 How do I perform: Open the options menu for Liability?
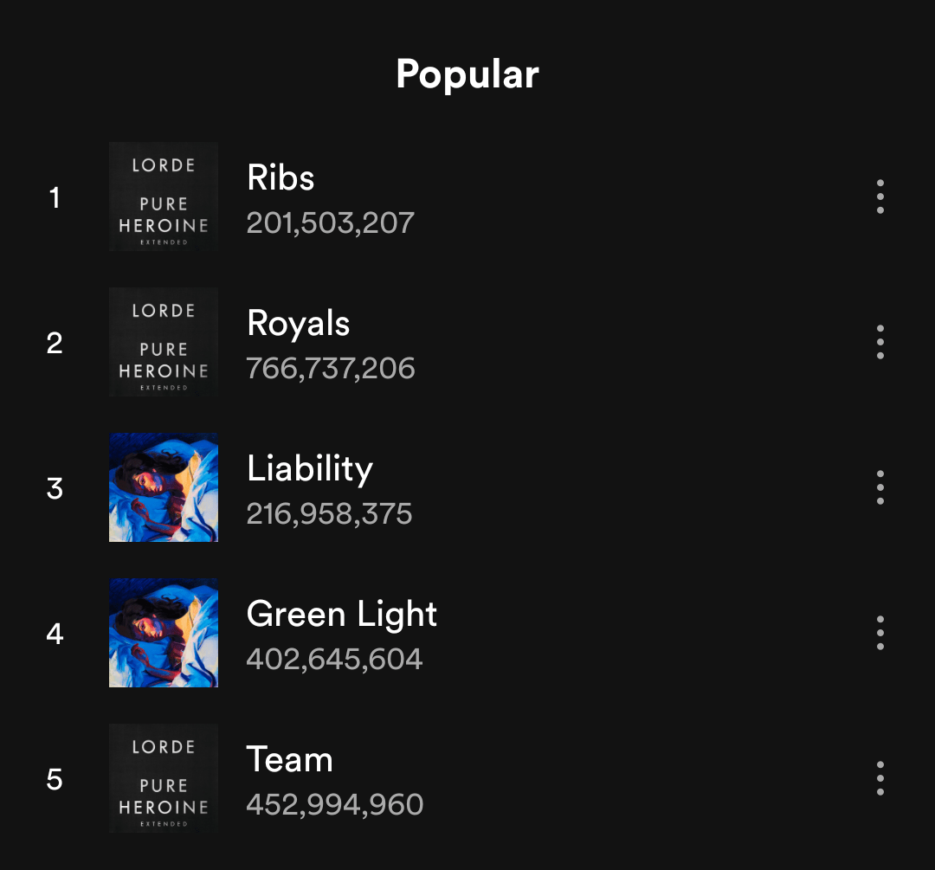tap(880, 487)
